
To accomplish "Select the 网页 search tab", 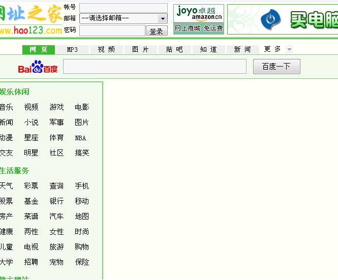I will tap(39, 50).
